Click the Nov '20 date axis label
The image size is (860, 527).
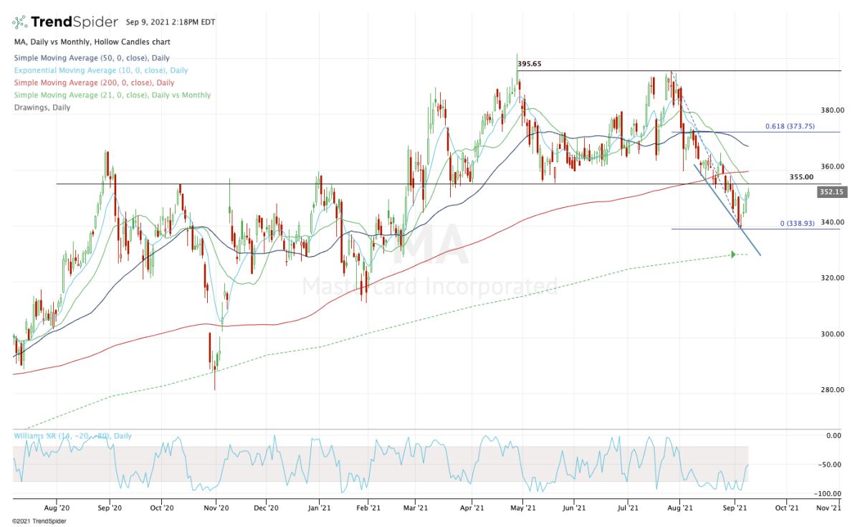pos(216,508)
